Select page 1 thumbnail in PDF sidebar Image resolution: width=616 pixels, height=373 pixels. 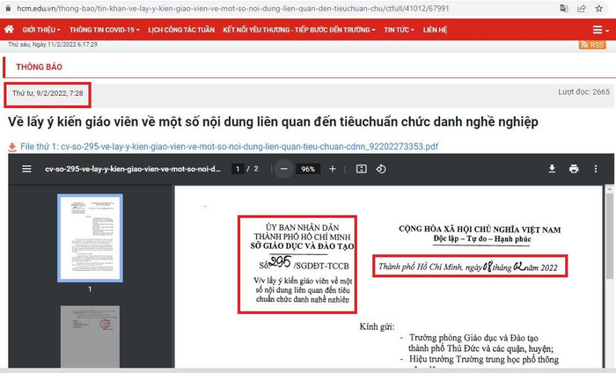pos(90,238)
